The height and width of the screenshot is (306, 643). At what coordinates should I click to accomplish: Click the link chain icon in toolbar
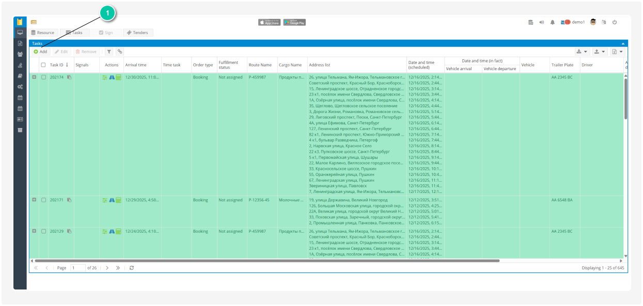[120, 52]
